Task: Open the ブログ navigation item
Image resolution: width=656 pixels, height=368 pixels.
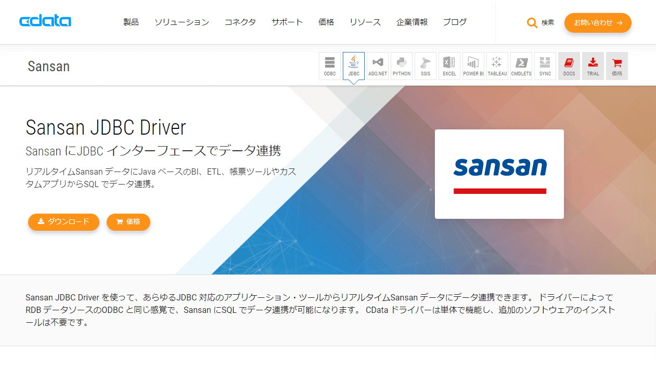Action: 455,22
